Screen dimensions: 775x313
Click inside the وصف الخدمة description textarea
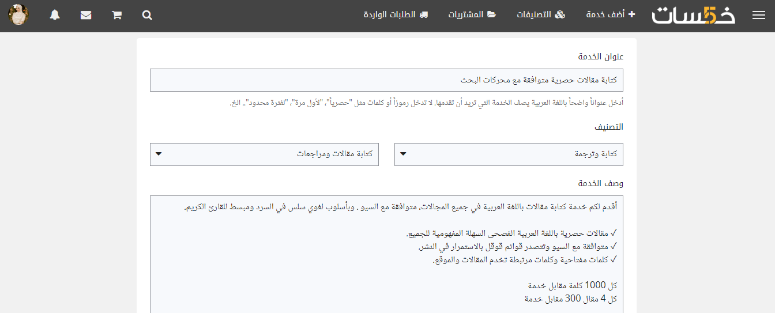386,254
